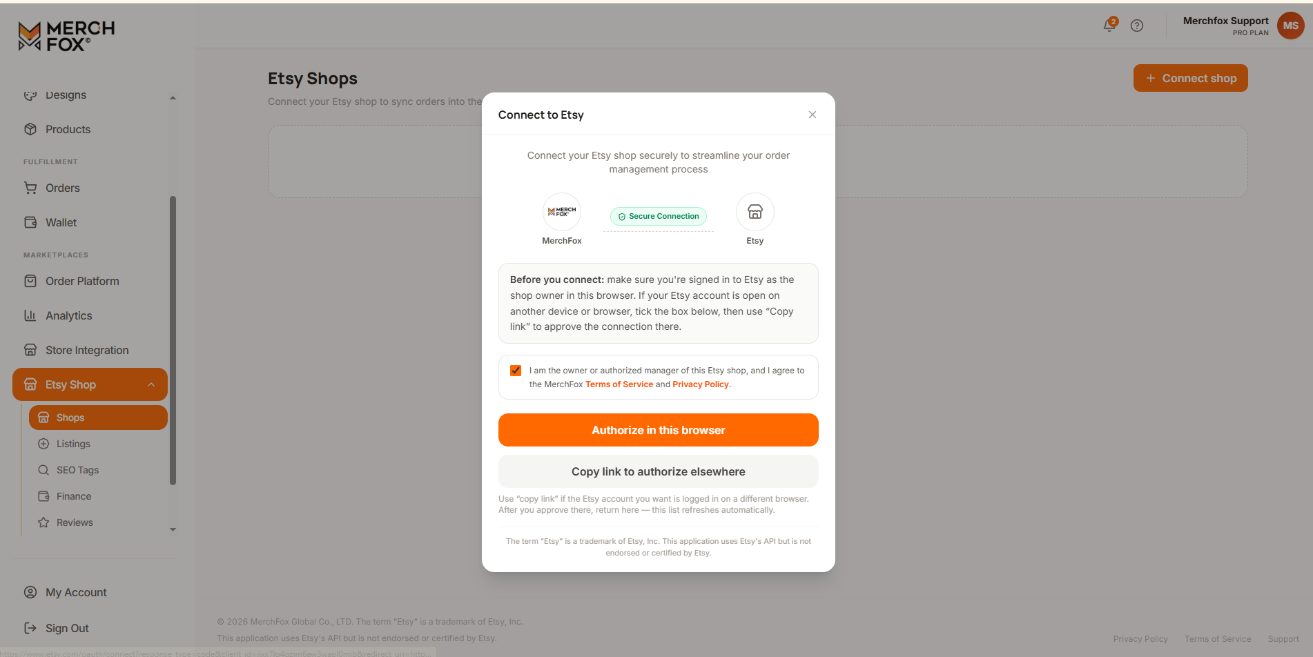Click the sidebar scroll down arrow
Image resolution: width=1313 pixels, height=657 pixels.
(173, 530)
